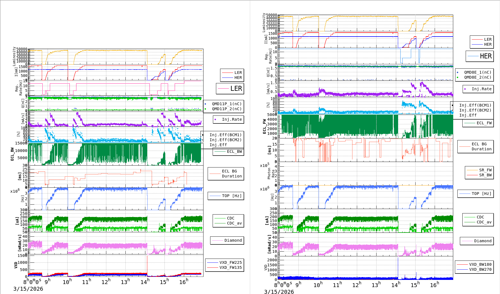
Task: Select the ECL_FW legend entry
Action: pos(478,123)
